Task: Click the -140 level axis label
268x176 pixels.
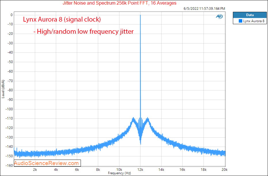Action: point(9,147)
